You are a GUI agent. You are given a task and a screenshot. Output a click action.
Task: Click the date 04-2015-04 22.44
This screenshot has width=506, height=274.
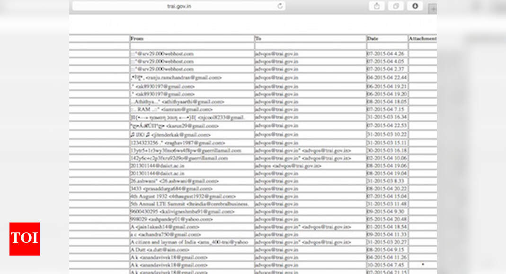pyautogui.click(x=386, y=77)
